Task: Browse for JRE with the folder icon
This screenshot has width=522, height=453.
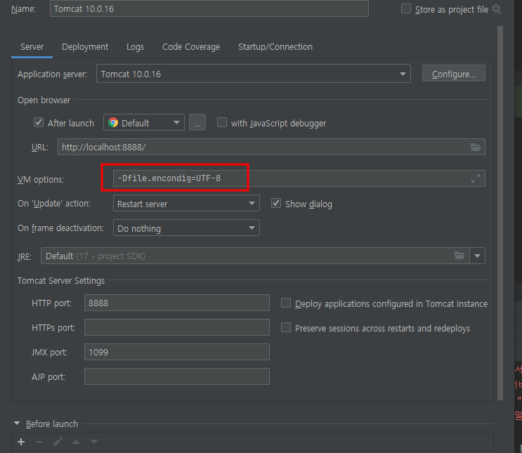Action: pyautogui.click(x=459, y=256)
